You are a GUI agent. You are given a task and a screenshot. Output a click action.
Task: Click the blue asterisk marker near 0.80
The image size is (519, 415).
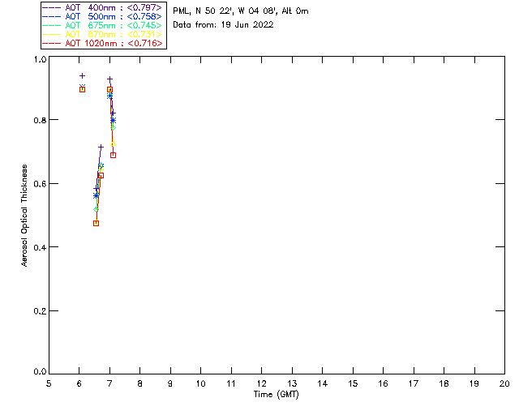[113, 121]
